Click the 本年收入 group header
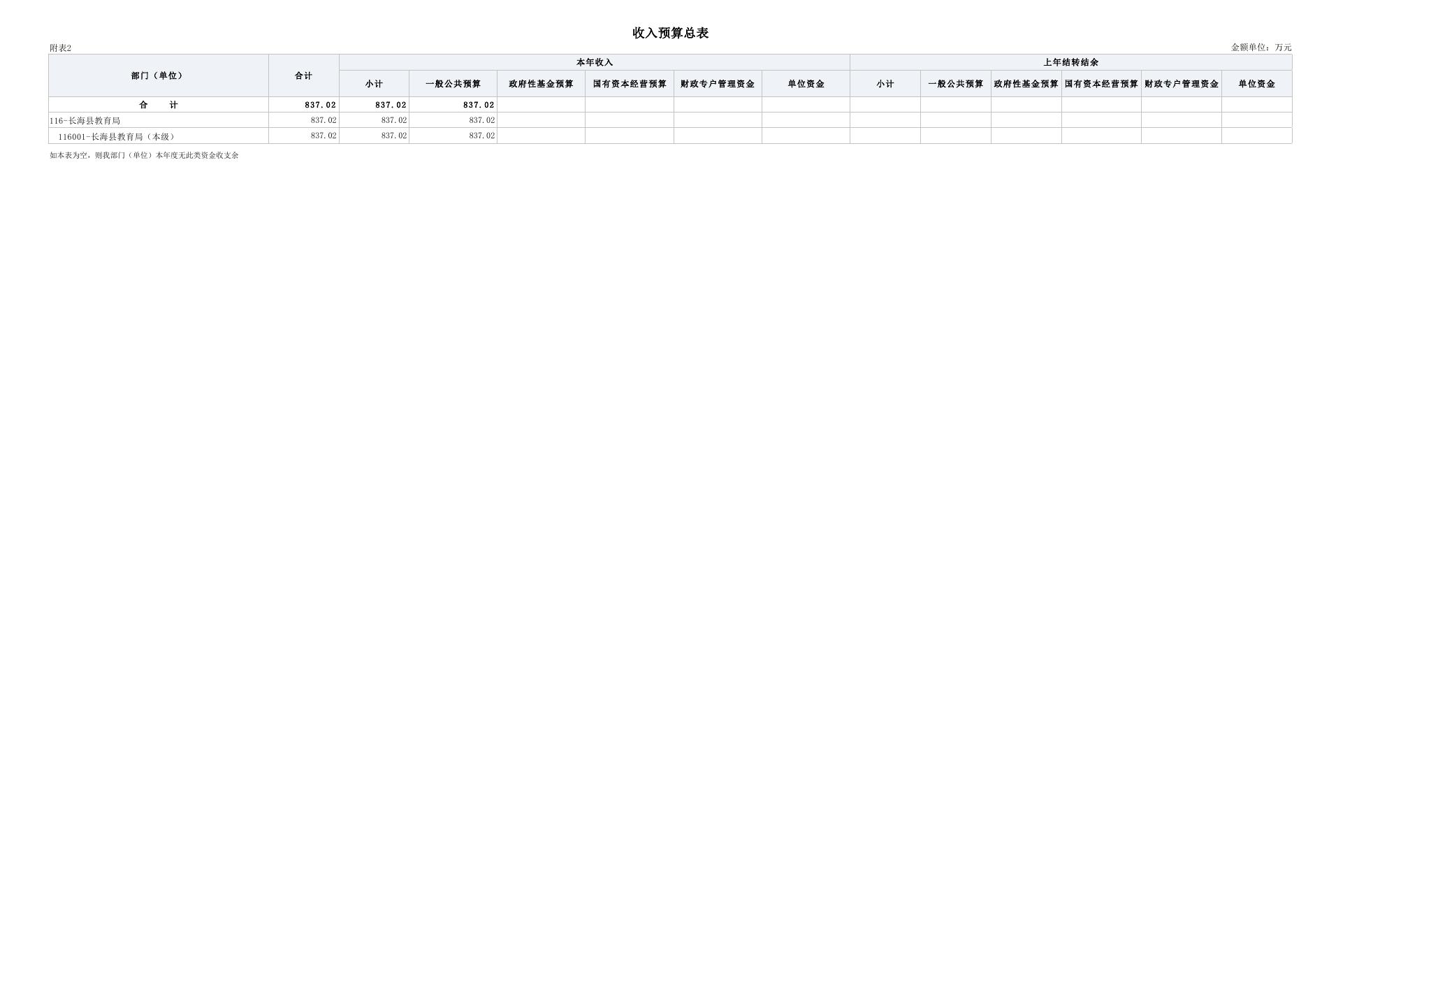 (594, 62)
